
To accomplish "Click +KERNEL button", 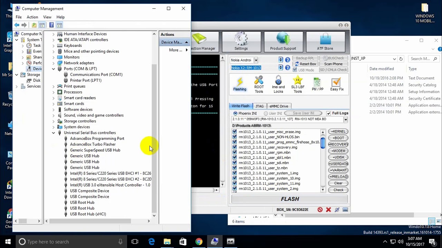I will point(338,132).
